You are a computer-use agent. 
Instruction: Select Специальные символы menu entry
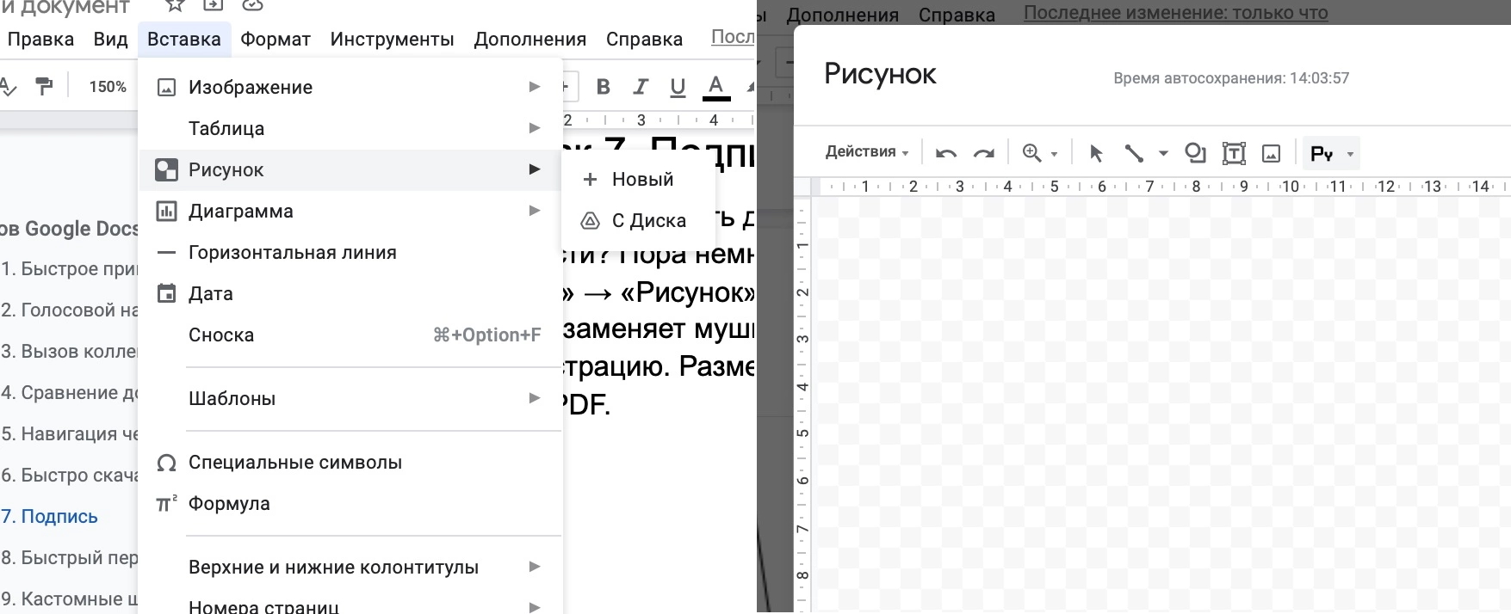(x=294, y=462)
